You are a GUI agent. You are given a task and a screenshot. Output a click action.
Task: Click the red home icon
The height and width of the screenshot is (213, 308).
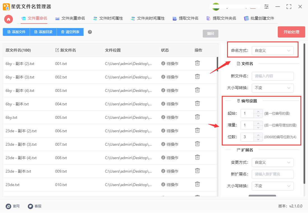[x=8, y=19]
